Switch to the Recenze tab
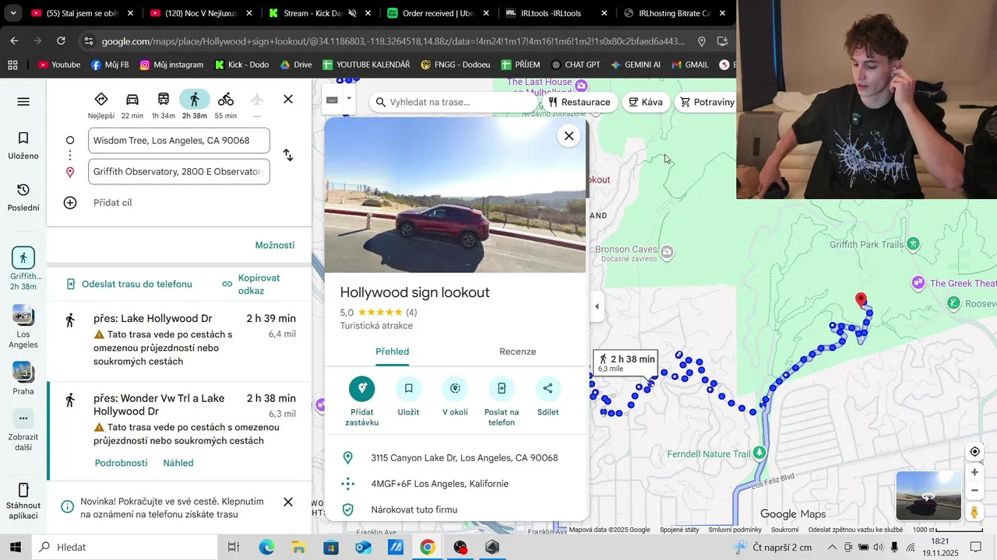 click(518, 352)
